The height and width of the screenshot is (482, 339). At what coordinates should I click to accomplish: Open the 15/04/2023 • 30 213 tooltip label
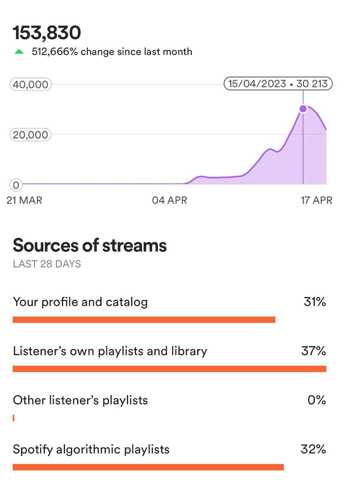(278, 84)
